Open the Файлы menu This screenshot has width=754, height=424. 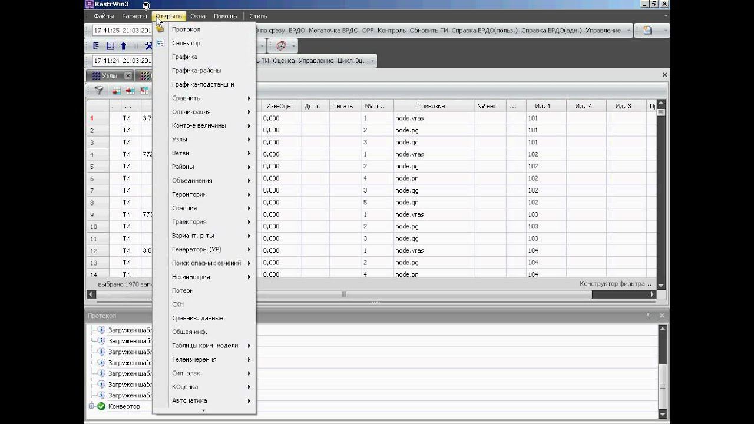coord(104,16)
